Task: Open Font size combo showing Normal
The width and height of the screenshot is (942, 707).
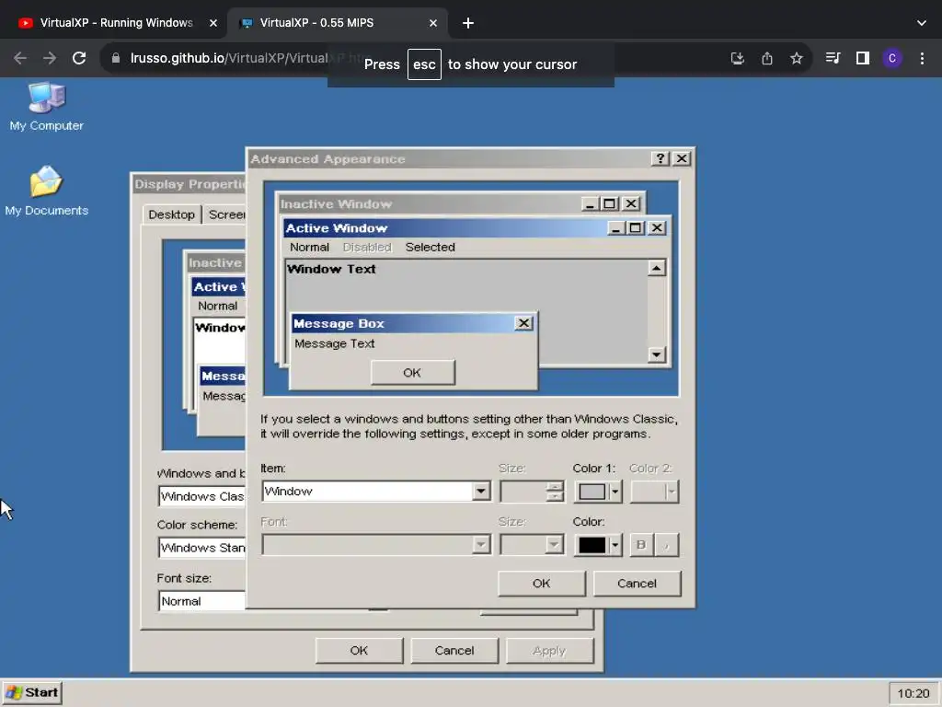Action: (x=201, y=601)
